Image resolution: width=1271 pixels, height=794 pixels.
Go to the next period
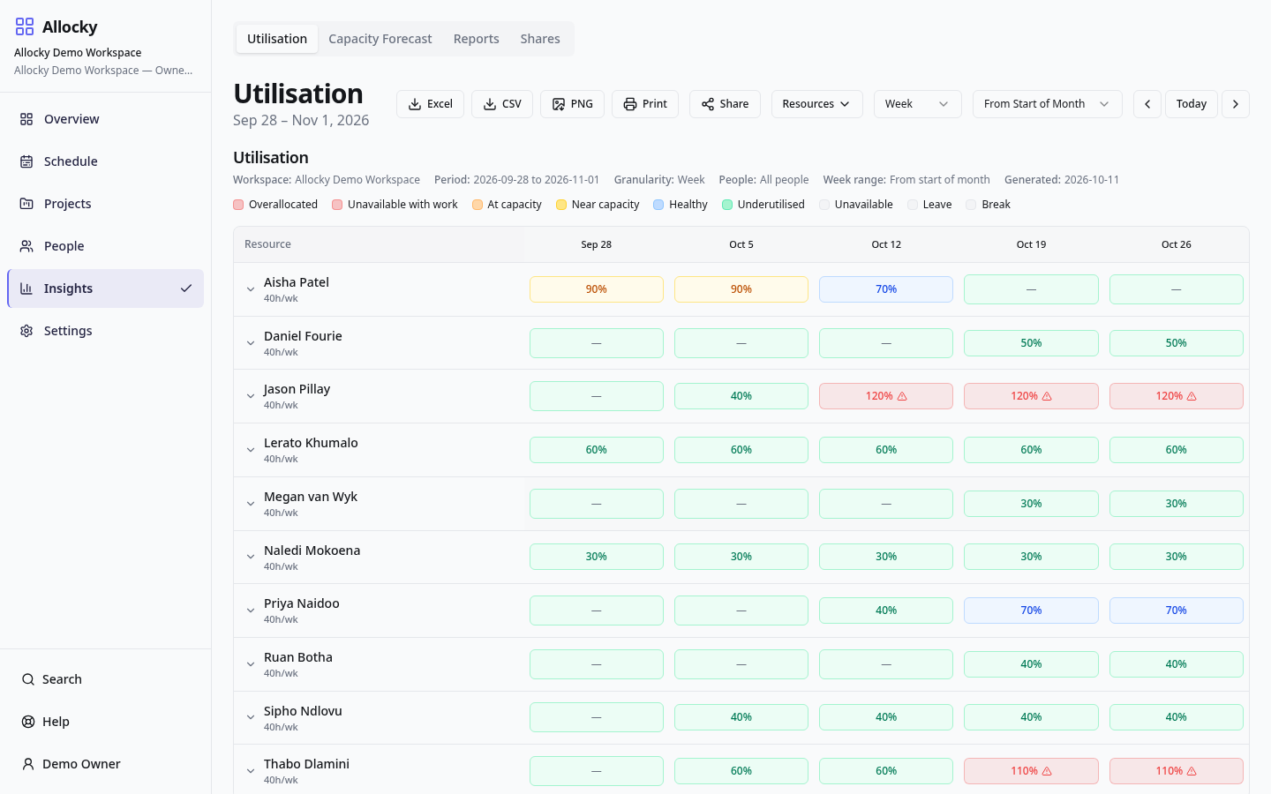1236,104
